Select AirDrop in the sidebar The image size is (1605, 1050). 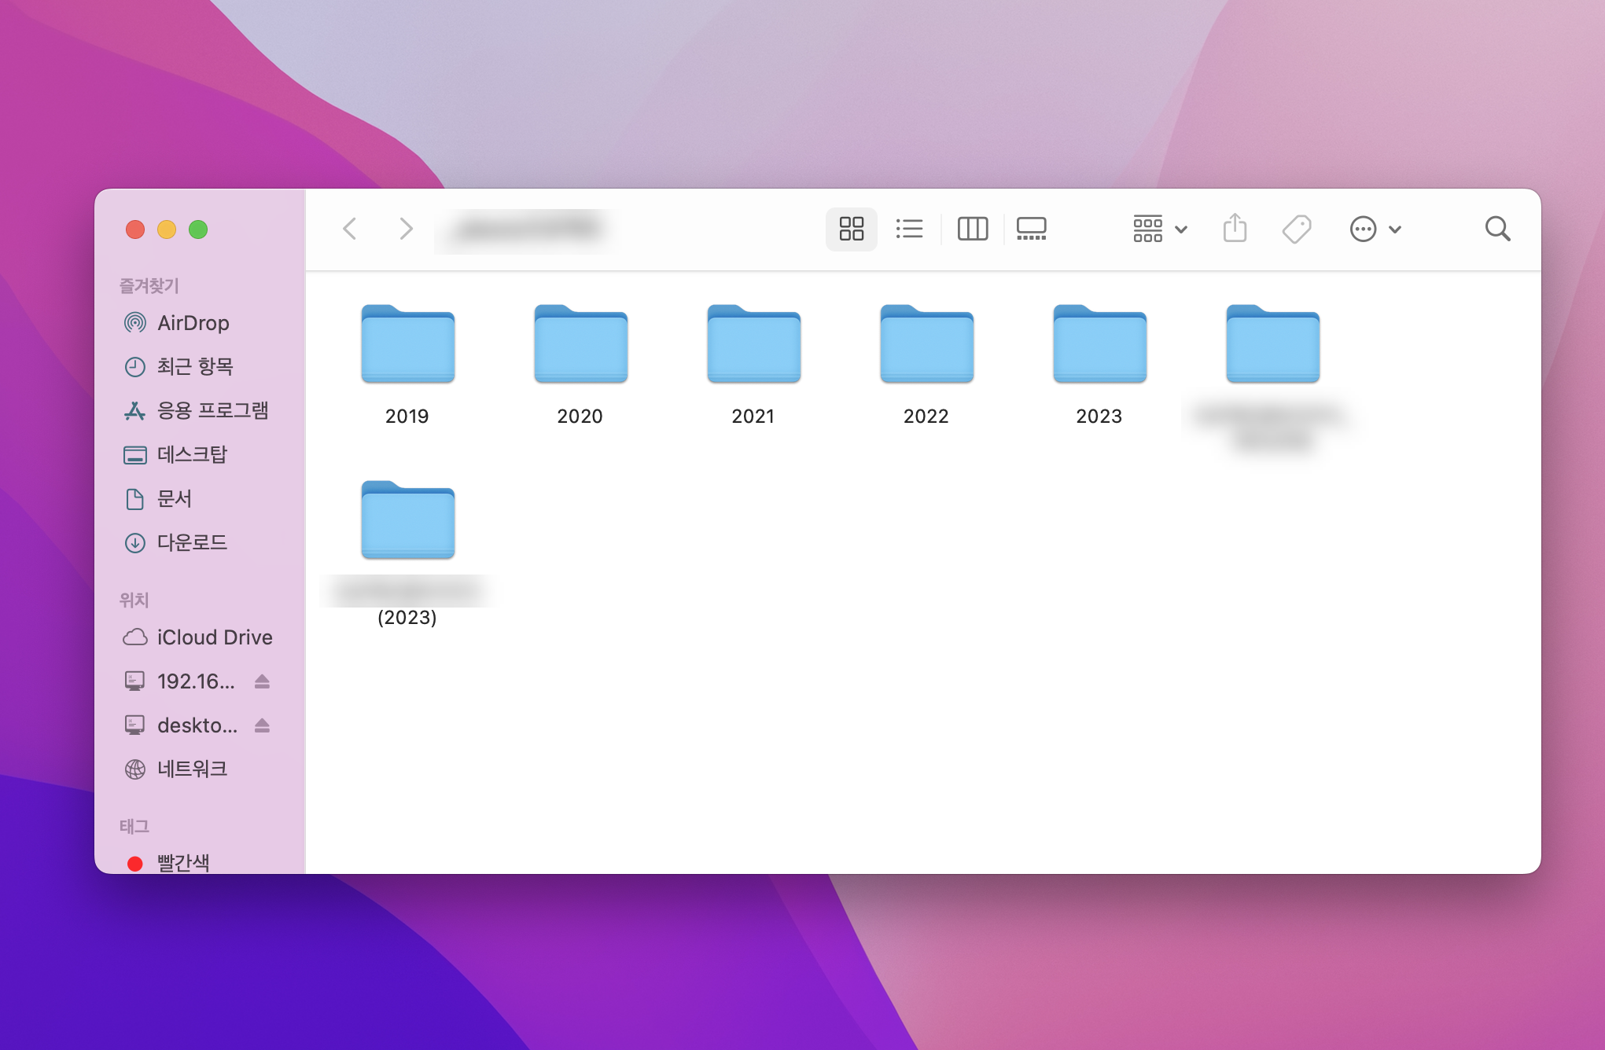coord(193,323)
